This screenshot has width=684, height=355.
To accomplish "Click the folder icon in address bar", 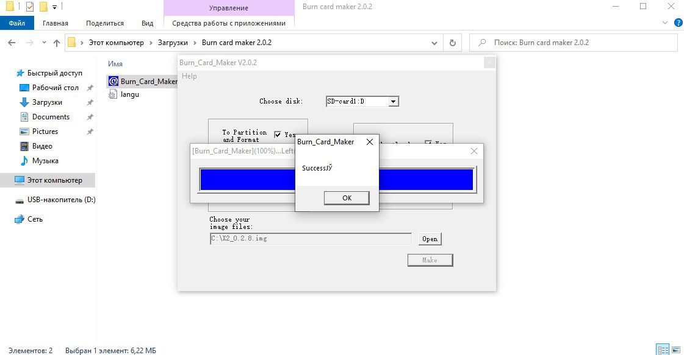I will point(71,42).
